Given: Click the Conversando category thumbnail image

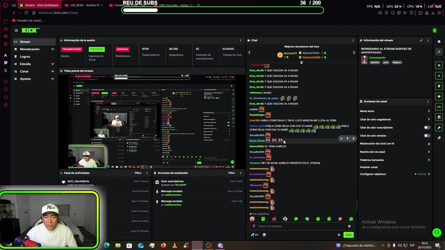Looking at the screenshot, I should click(x=364, y=60).
